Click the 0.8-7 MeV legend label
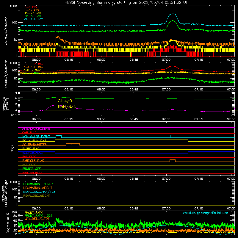 (32, 70)
